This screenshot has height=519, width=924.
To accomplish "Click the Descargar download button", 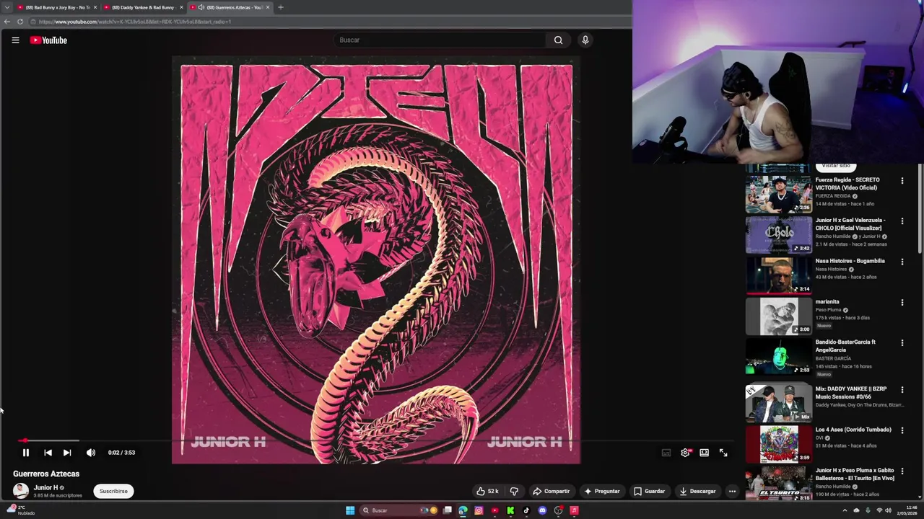I will [697, 491].
